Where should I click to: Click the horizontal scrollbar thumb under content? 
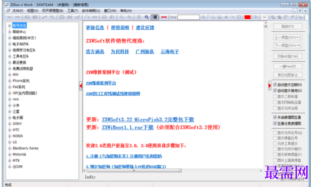[134, 171]
